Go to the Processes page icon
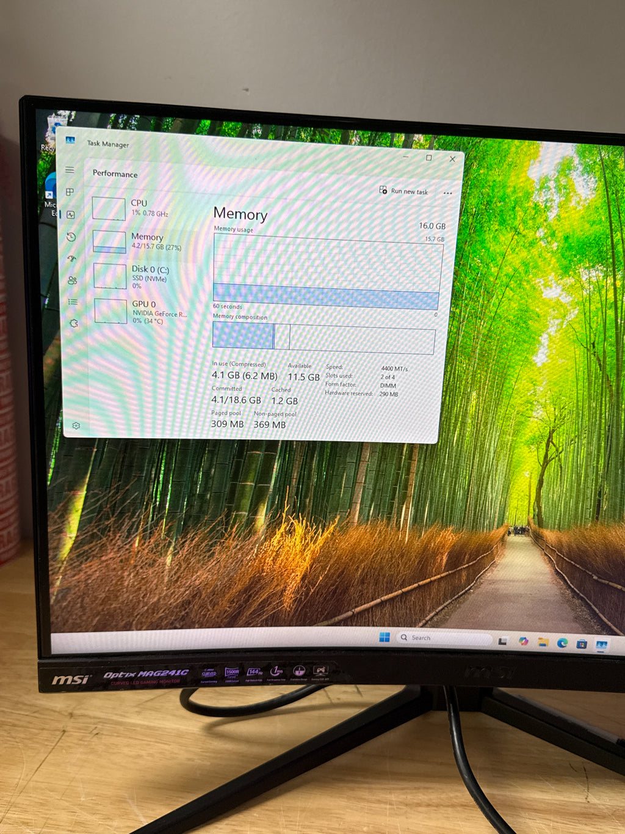The height and width of the screenshot is (834, 625). [70, 192]
